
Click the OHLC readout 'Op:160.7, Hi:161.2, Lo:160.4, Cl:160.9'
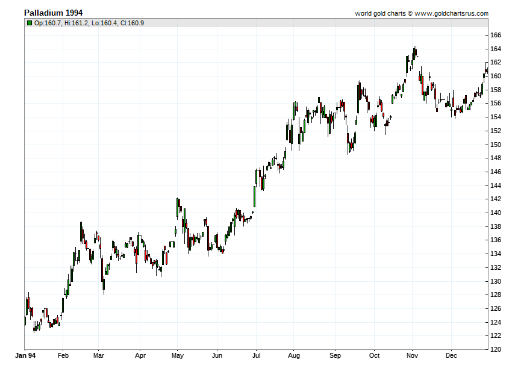coord(89,23)
